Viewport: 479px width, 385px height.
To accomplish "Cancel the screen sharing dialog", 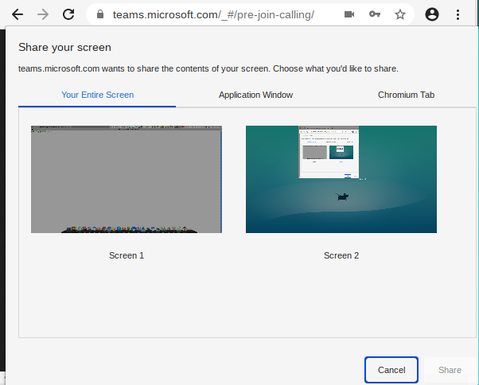I will click(x=391, y=370).
